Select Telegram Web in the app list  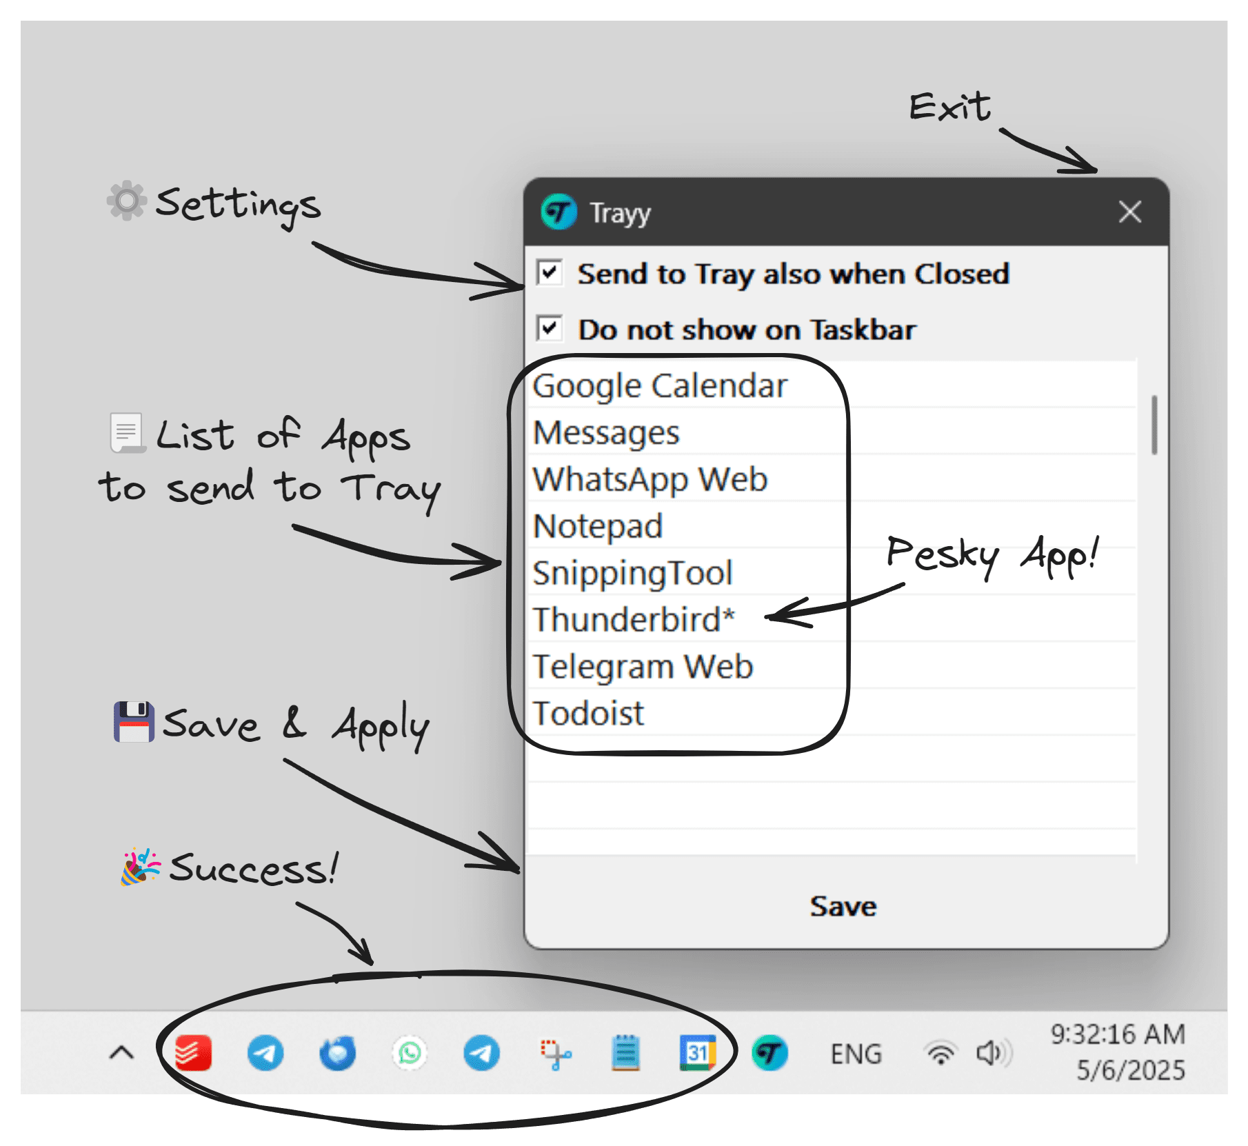coord(831,666)
